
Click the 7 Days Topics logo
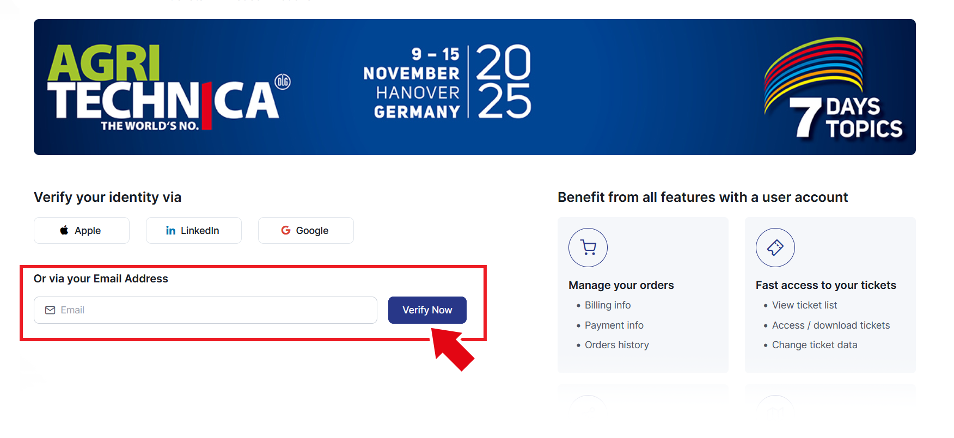[x=833, y=90]
